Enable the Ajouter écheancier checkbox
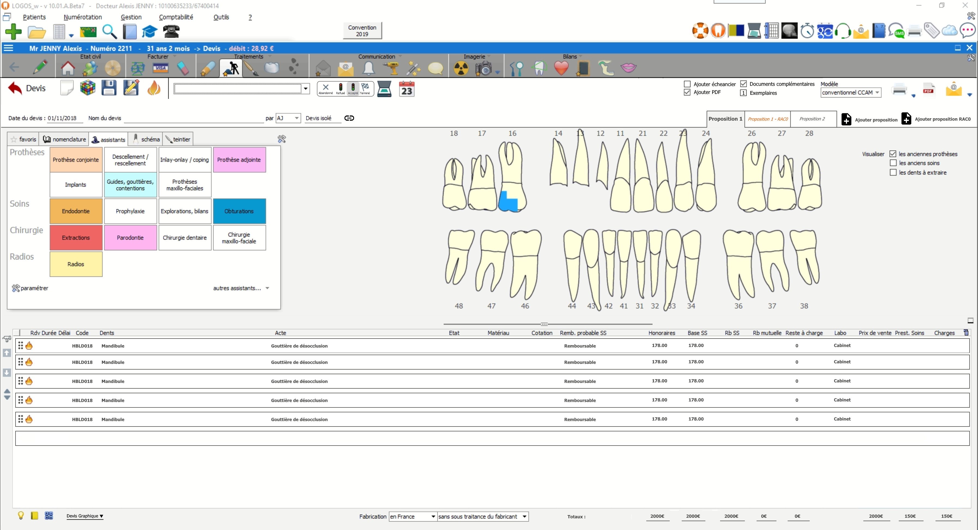The image size is (978, 530). (x=687, y=84)
